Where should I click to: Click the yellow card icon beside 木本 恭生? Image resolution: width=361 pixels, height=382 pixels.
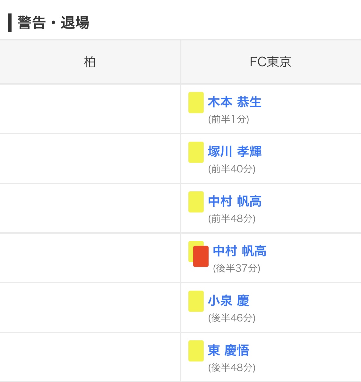[196, 103]
